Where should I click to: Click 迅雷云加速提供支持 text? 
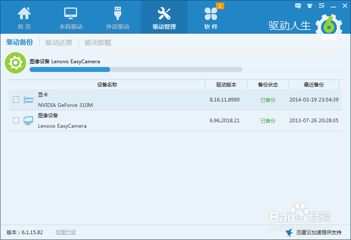(x=319, y=233)
